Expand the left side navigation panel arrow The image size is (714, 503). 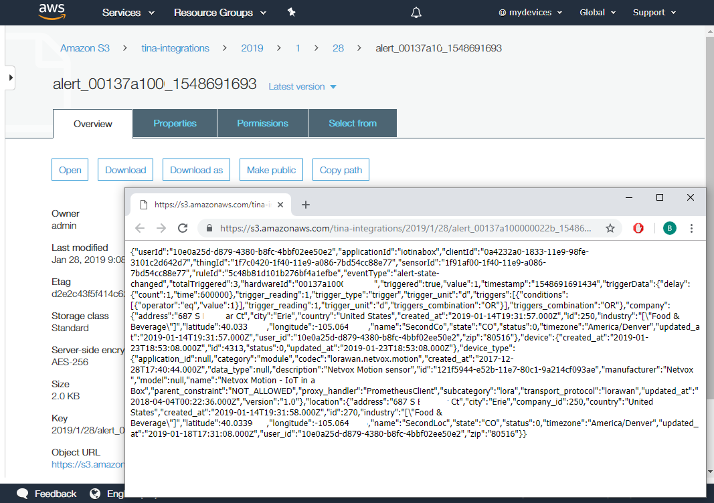pos(11,78)
